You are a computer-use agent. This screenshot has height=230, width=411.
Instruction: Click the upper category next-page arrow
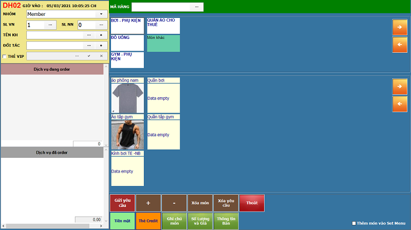pos(400,27)
